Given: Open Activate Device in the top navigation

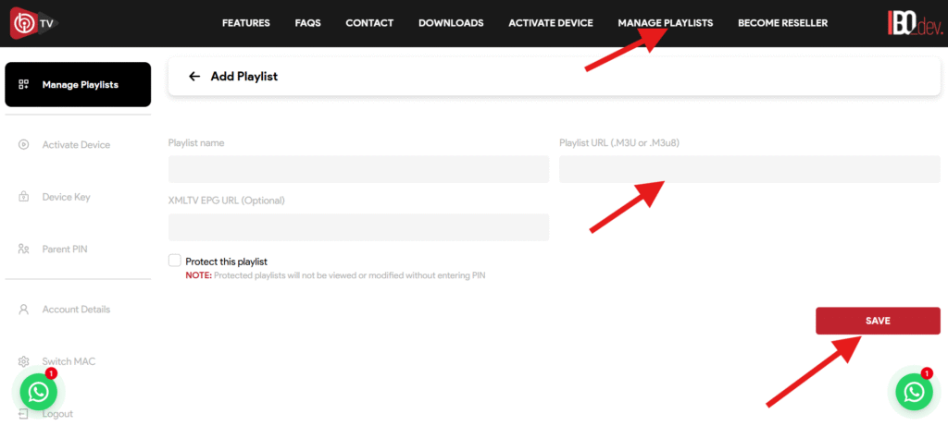Looking at the screenshot, I should point(551,23).
